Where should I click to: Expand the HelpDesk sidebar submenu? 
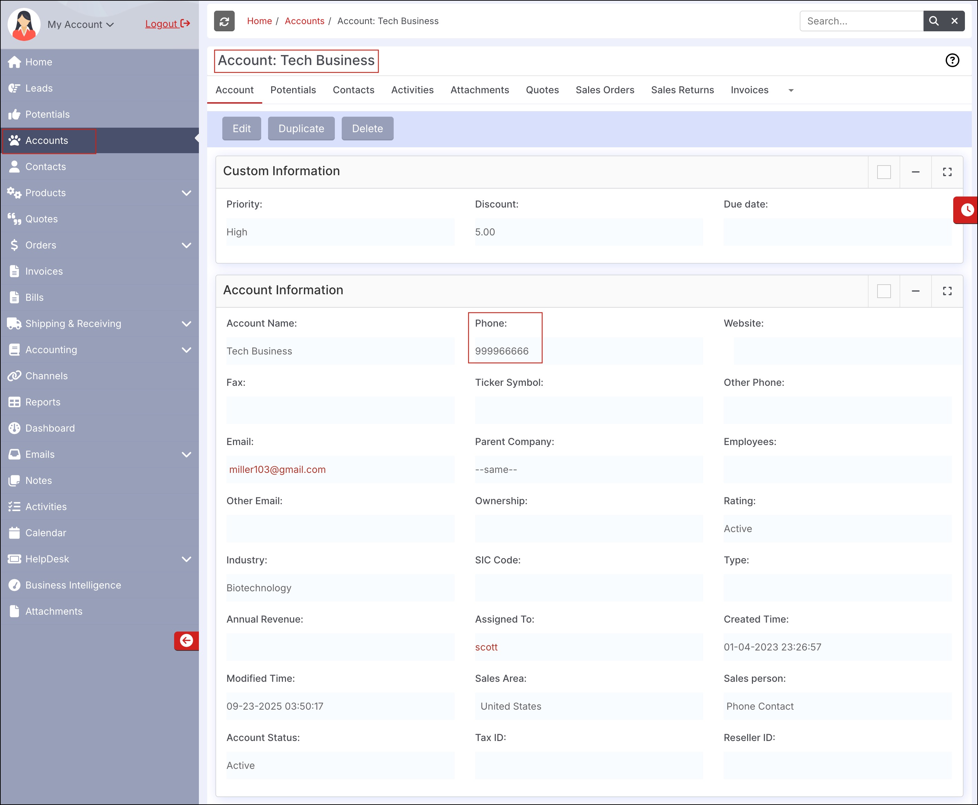click(187, 559)
